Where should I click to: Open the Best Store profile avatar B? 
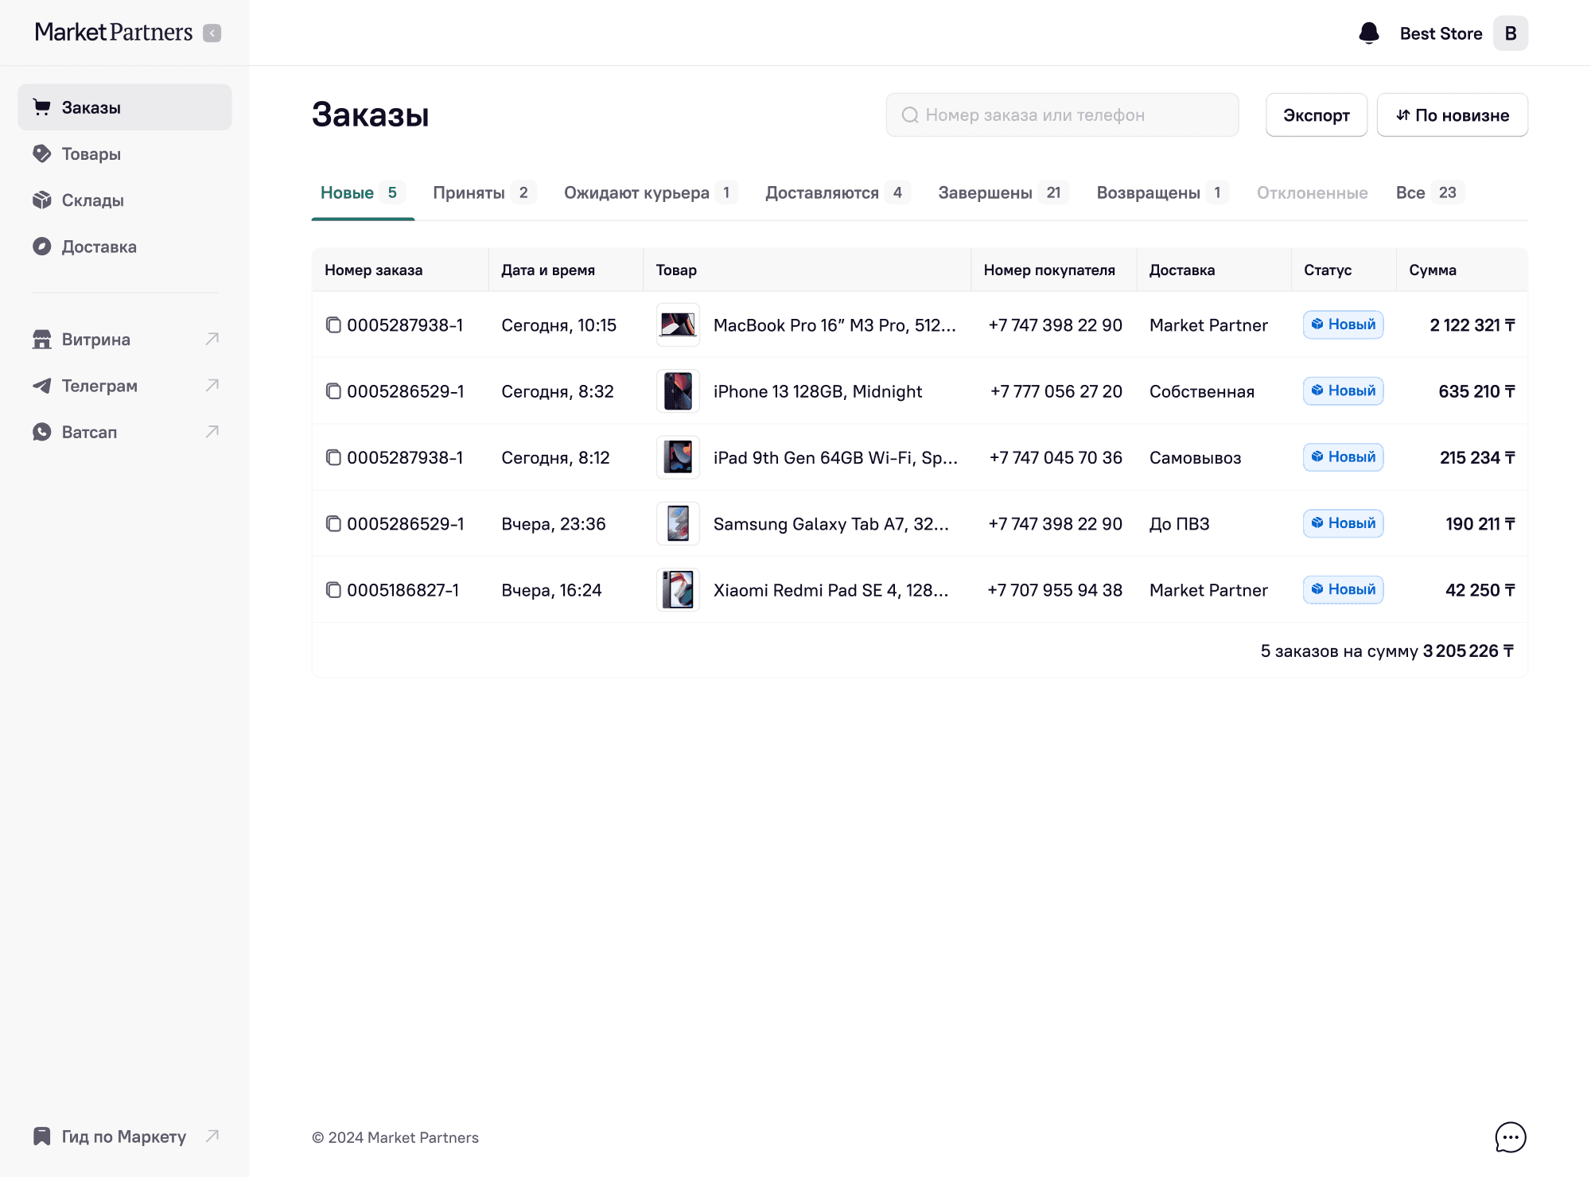tap(1510, 33)
